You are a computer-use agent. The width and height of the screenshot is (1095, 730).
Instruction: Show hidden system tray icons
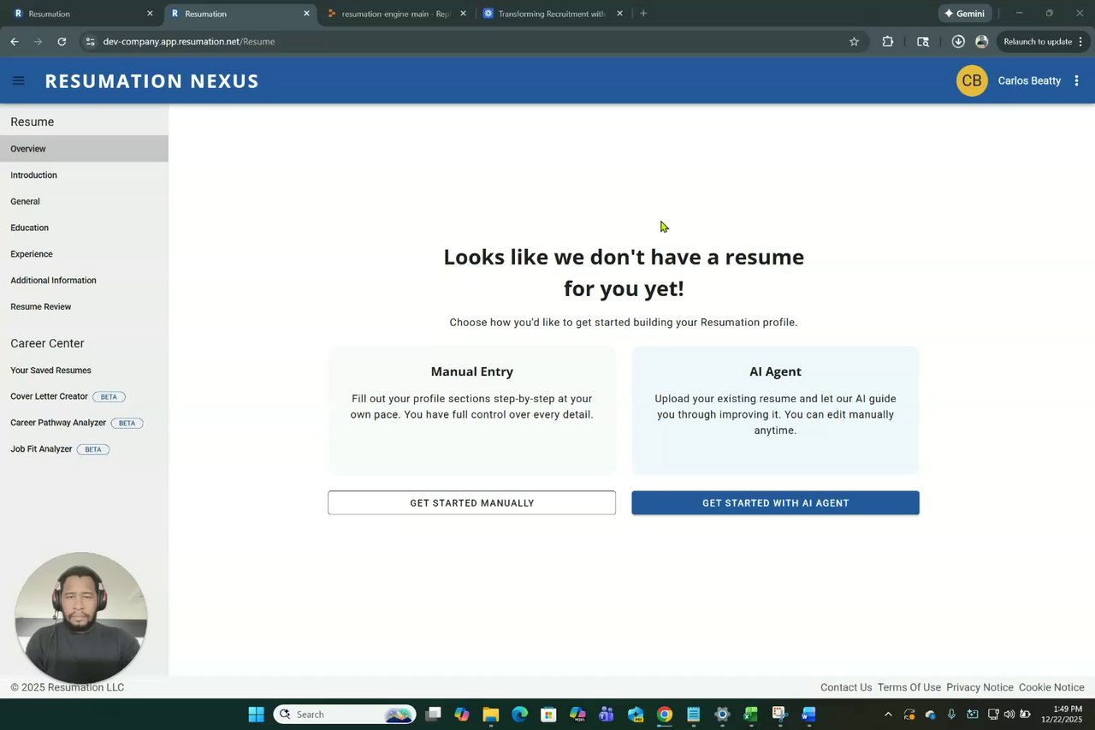click(888, 714)
